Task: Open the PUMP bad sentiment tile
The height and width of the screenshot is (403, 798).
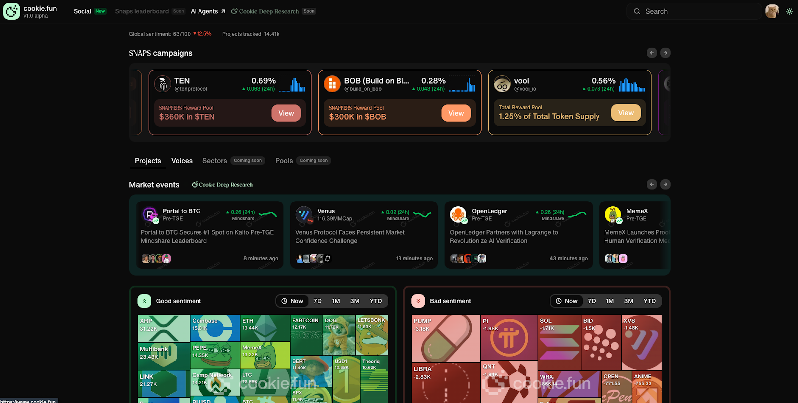Action: [446, 338]
